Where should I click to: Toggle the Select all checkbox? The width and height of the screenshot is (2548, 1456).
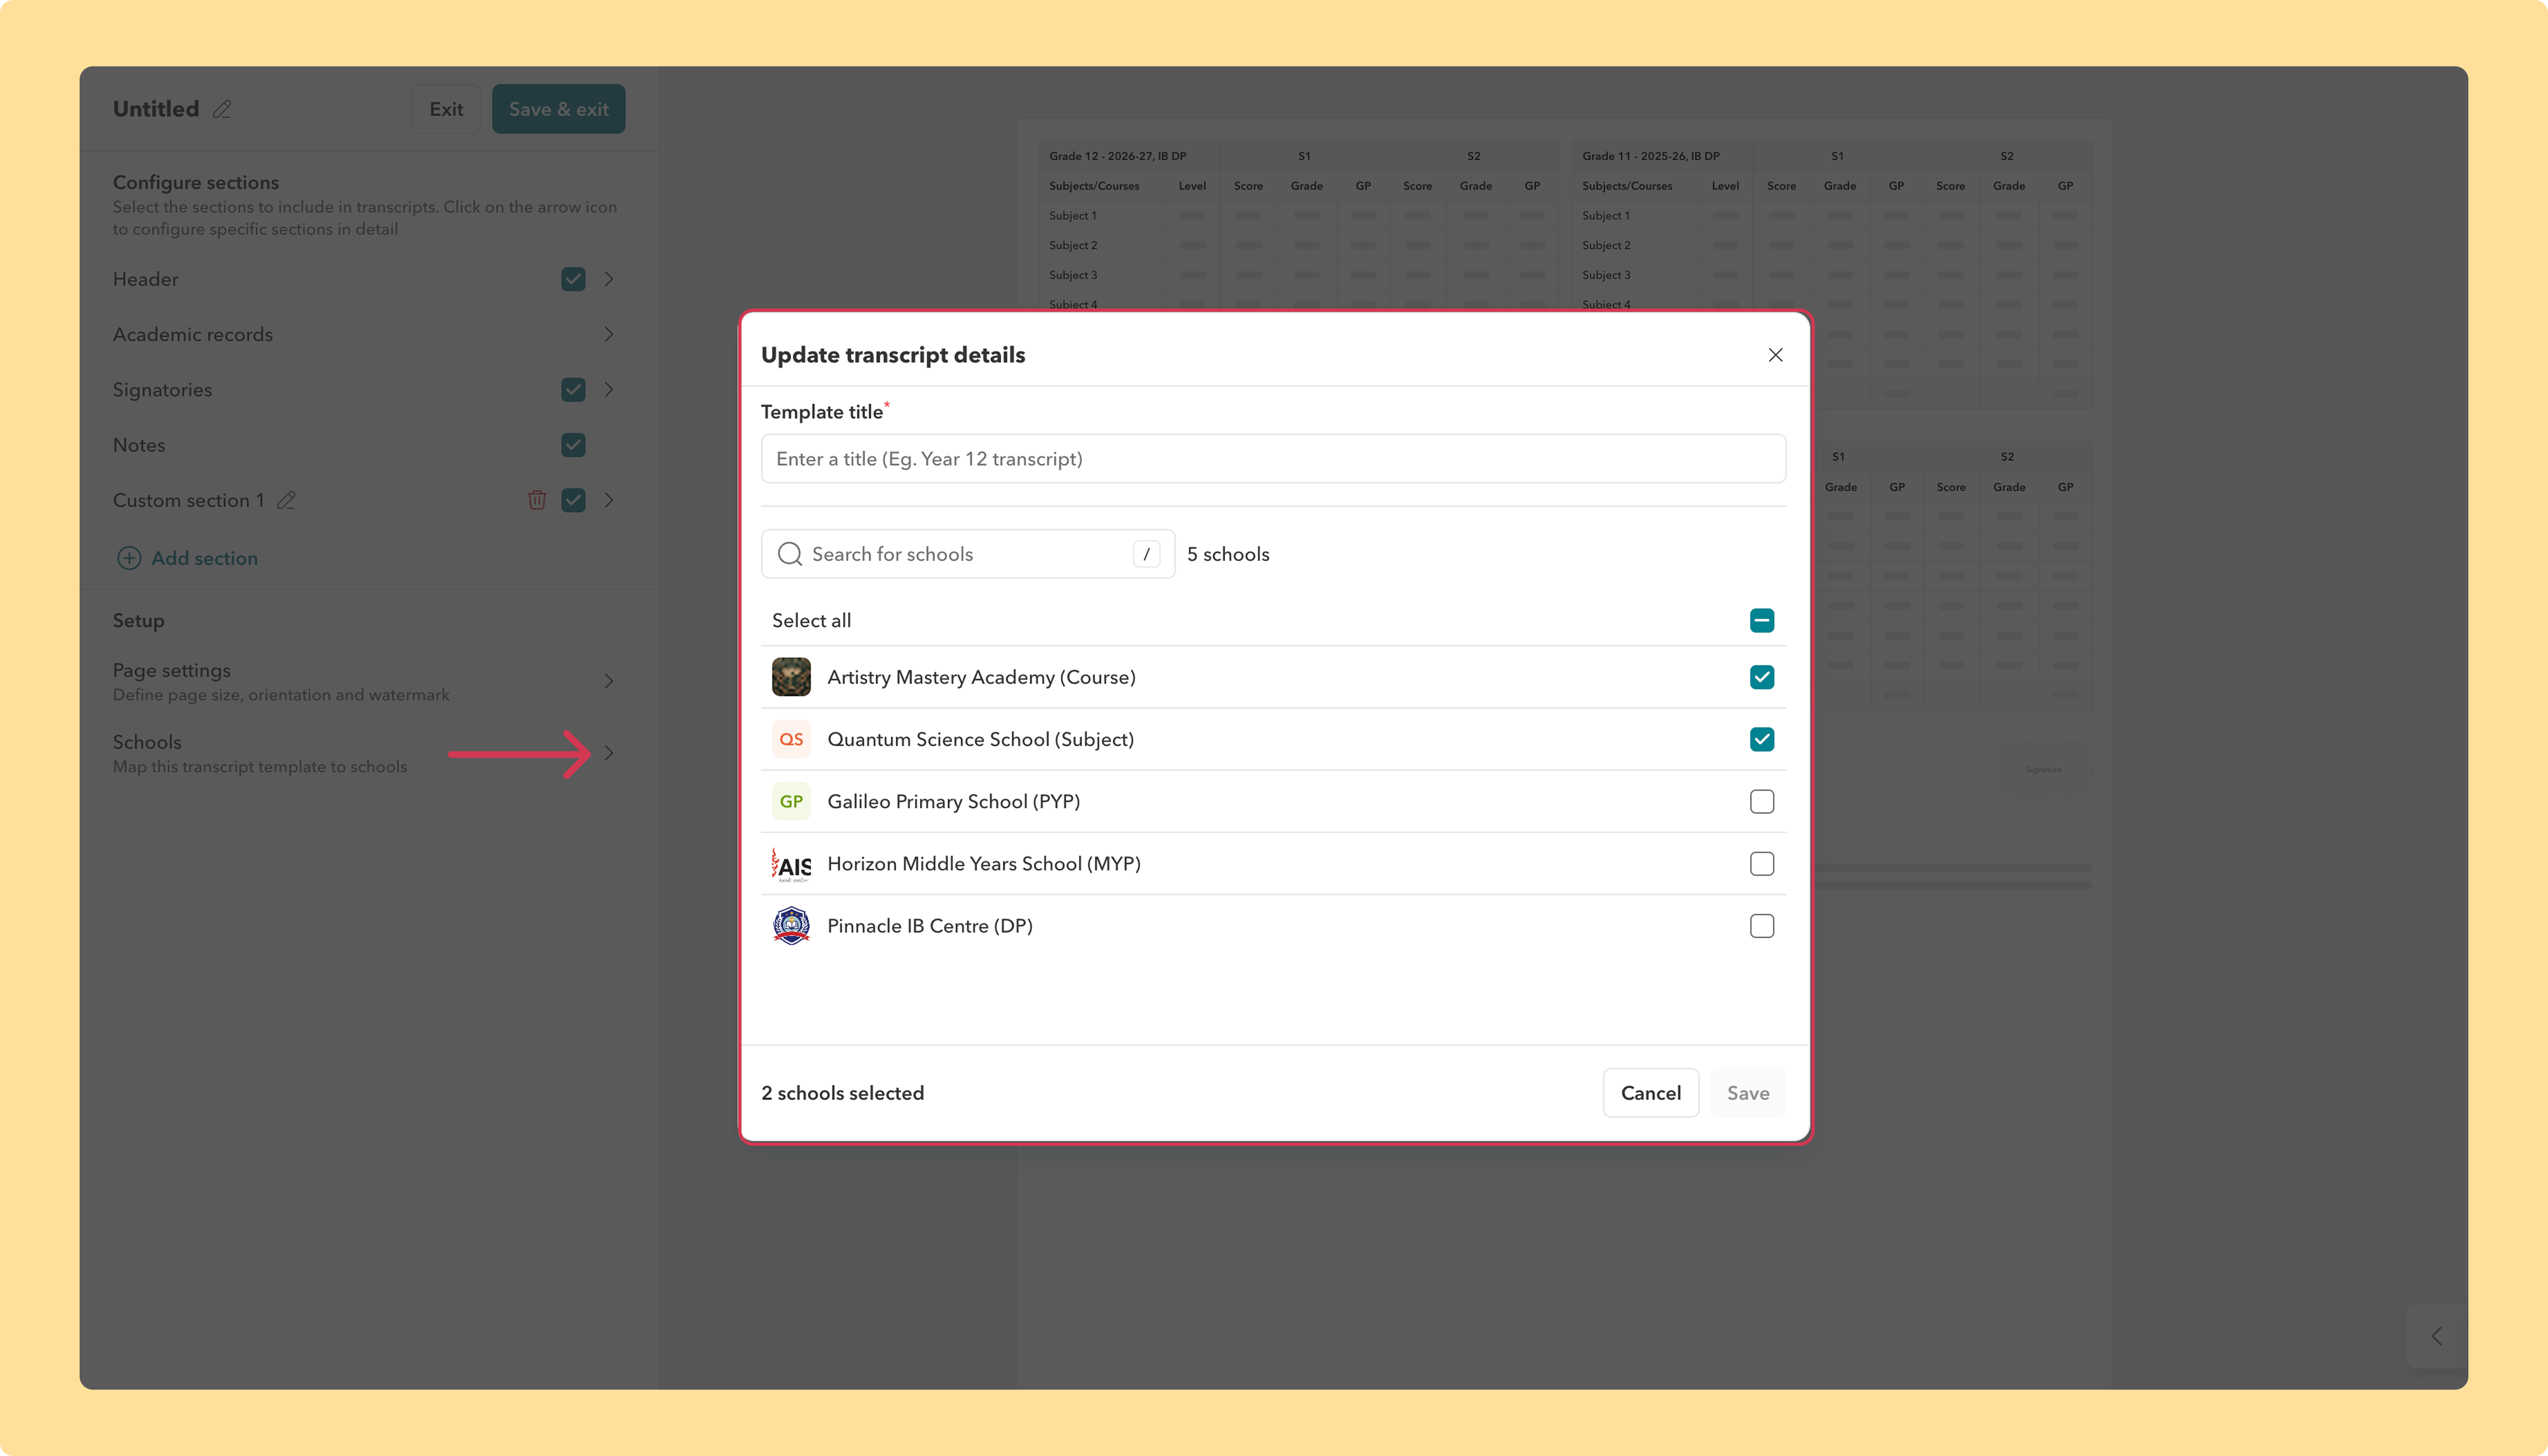click(x=1762, y=620)
